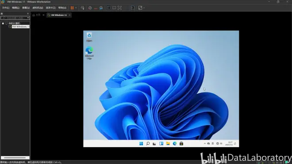Click the guest taskbar clock and date
The height and width of the screenshot is (164, 292).
[x=229, y=144]
